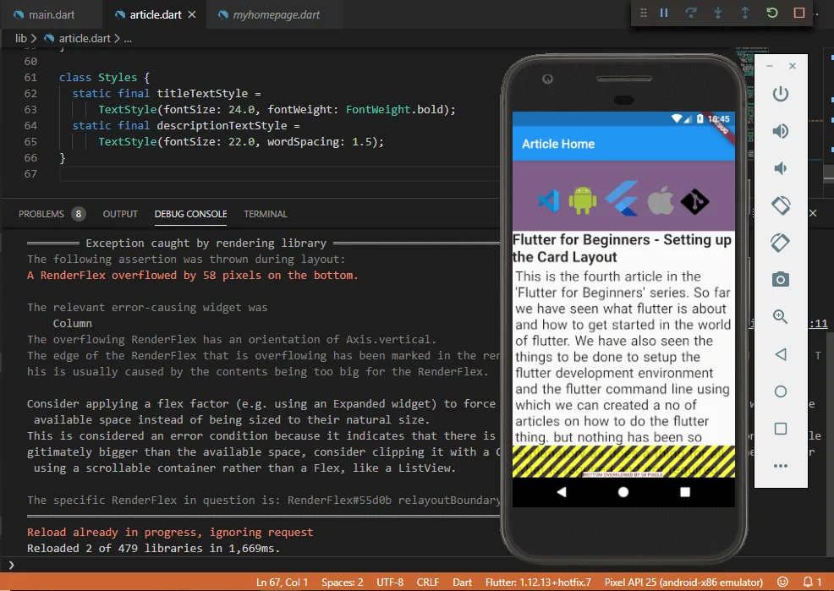This screenshot has height=591, width=834.
Task: Stop debugging with the red square
Action: pyautogui.click(x=799, y=13)
